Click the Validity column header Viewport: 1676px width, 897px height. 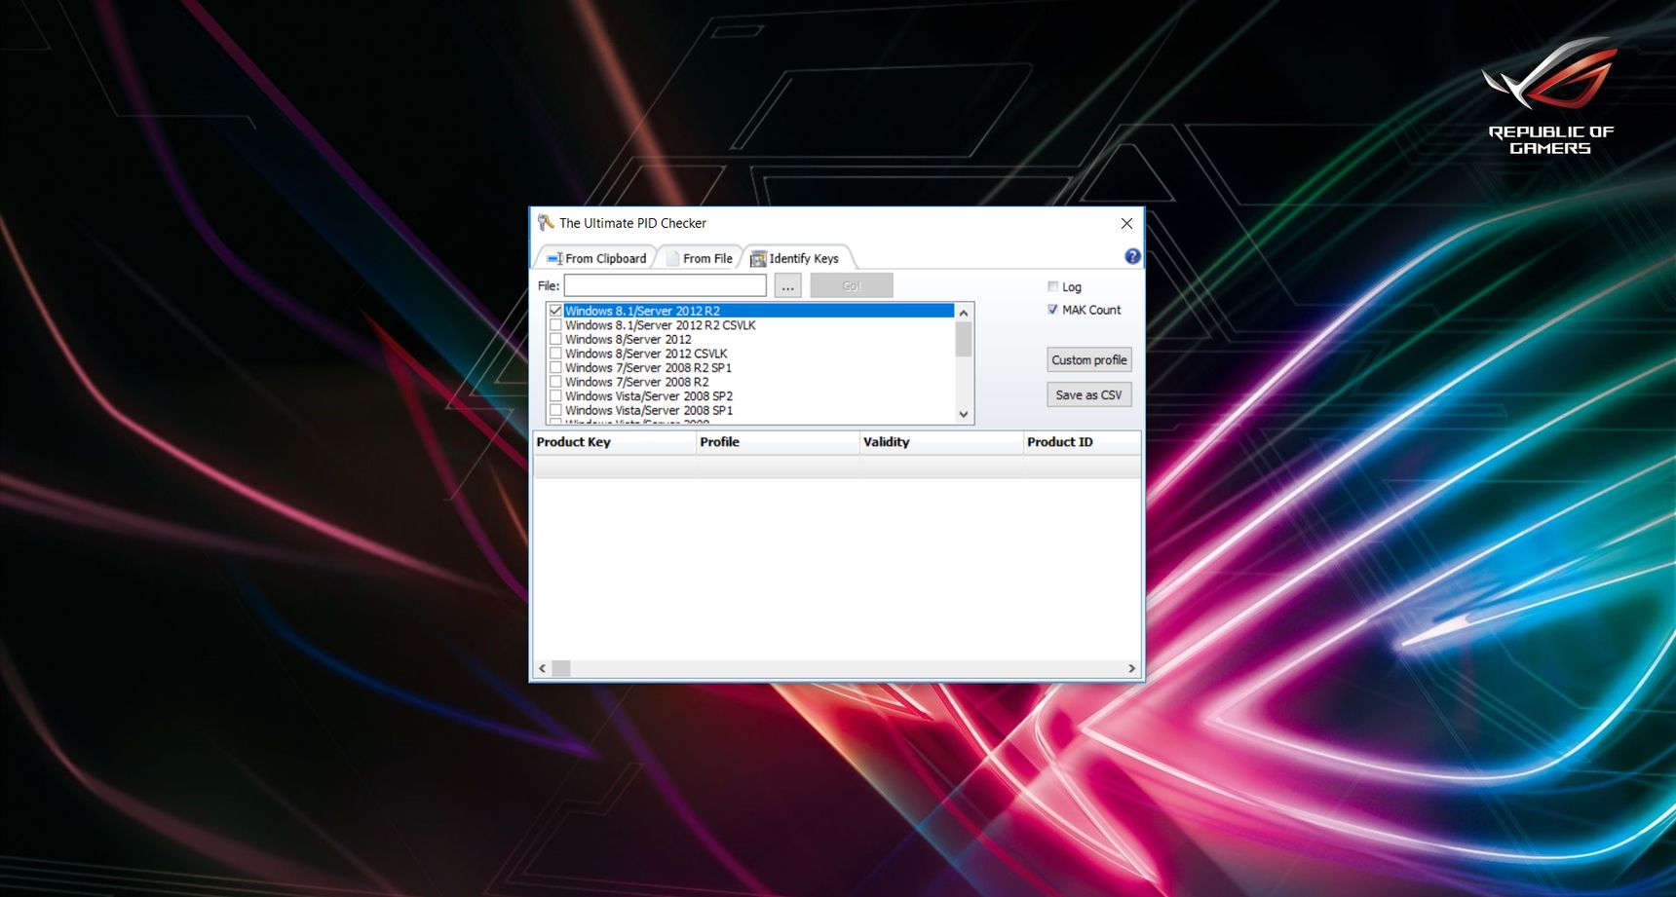tap(941, 442)
